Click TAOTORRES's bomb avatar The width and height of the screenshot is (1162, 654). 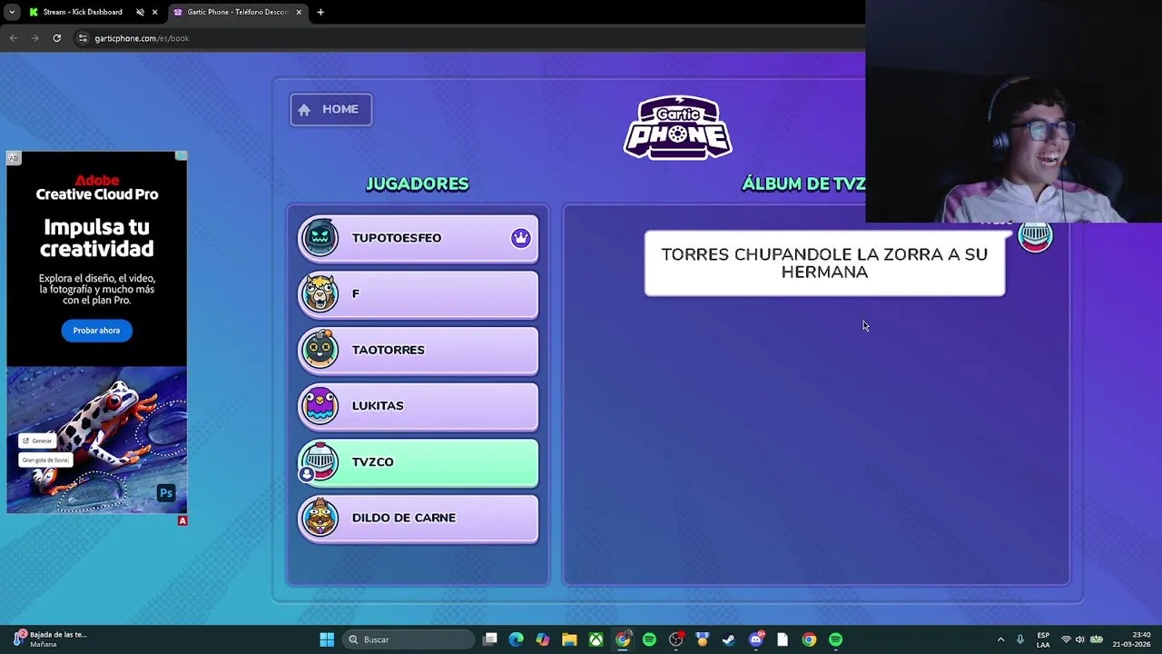click(x=320, y=350)
